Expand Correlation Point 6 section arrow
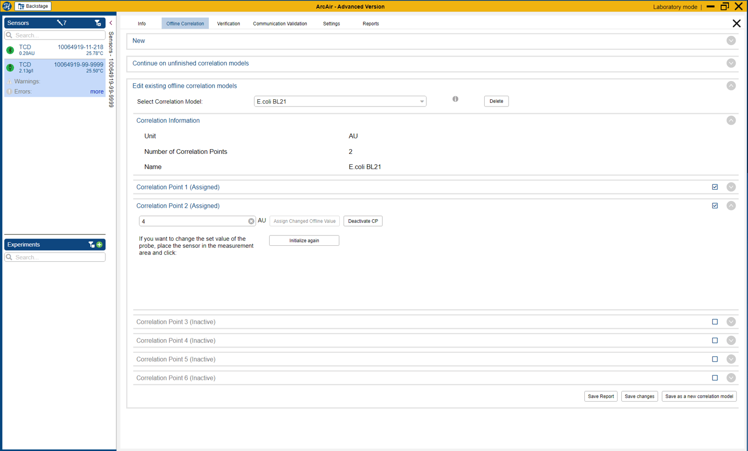 [x=731, y=378]
